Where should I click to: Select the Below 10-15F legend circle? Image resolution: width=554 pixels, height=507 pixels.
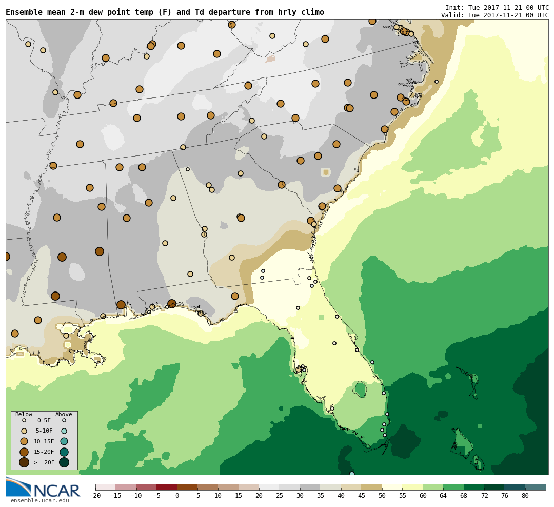pos(24,441)
